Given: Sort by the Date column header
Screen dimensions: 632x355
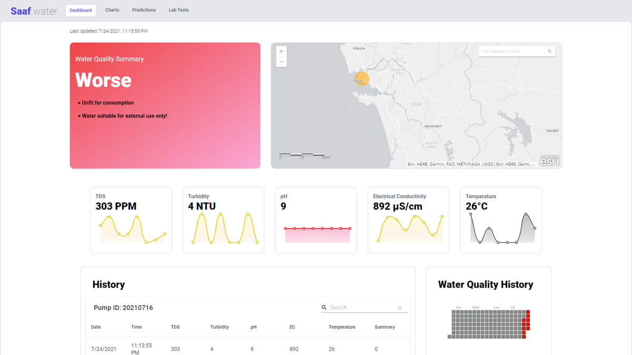Looking at the screenshot, I should 96,327.
